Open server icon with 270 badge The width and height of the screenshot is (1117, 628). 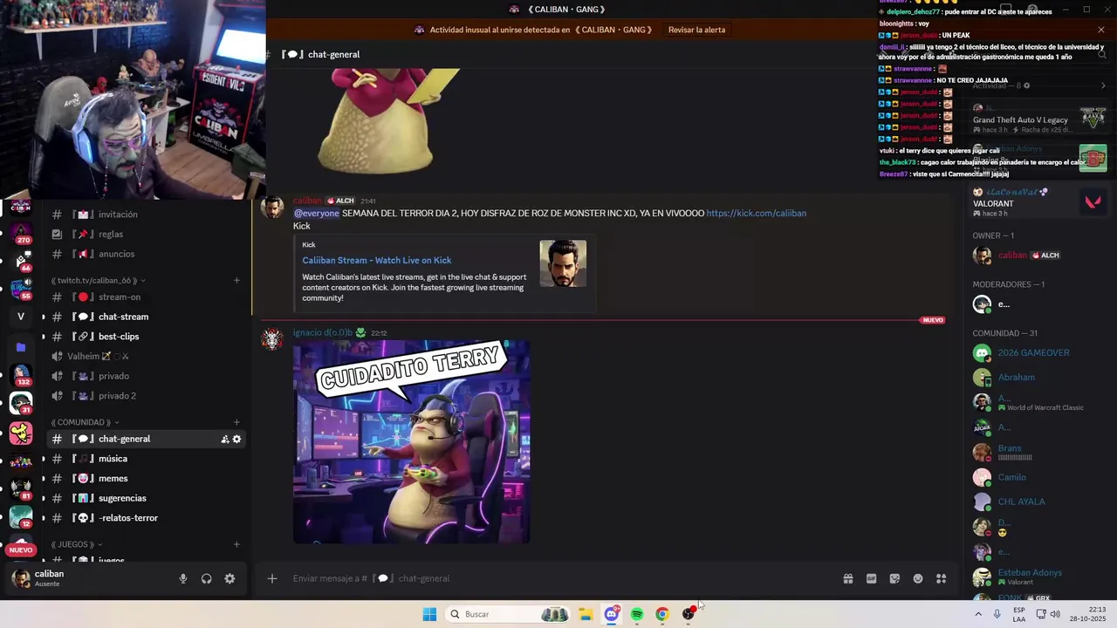pos(21,232)
